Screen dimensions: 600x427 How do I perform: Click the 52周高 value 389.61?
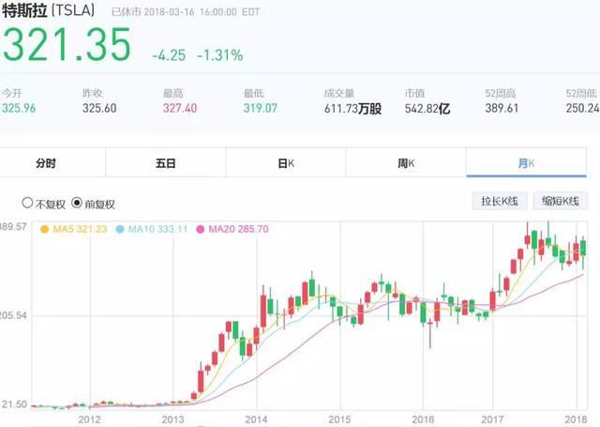click(502, 108)
